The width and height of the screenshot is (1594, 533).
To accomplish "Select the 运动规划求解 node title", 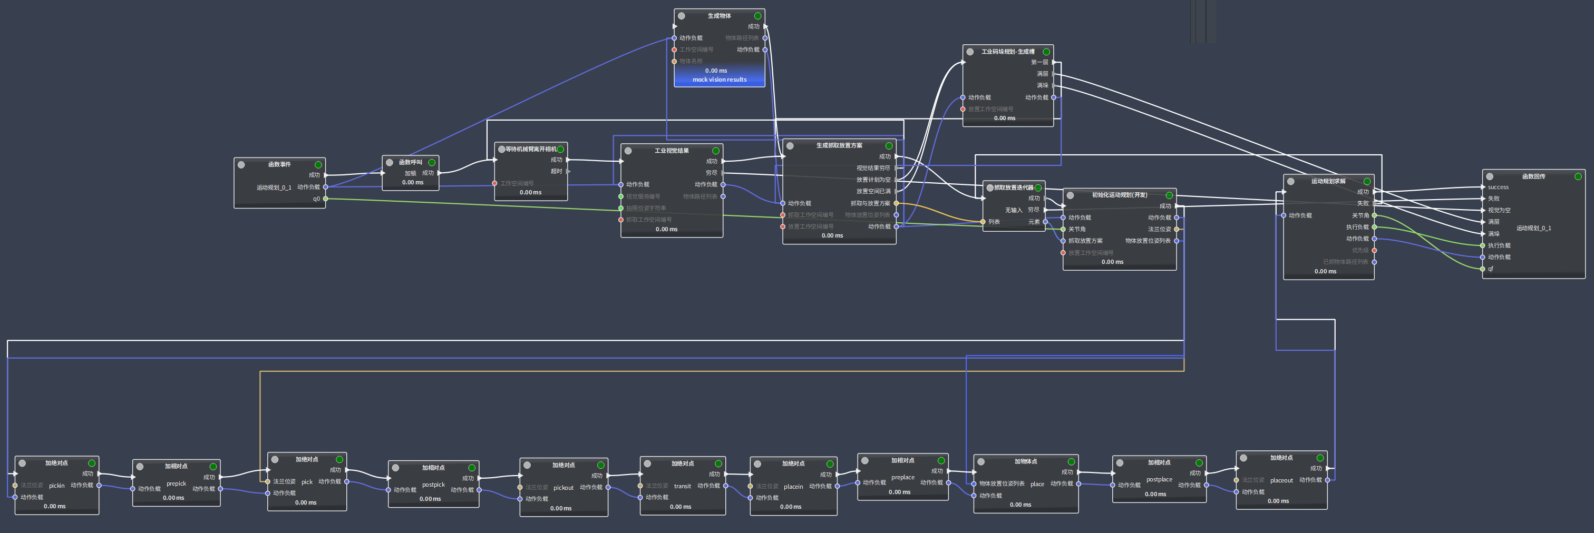I will pos(1328,181).
